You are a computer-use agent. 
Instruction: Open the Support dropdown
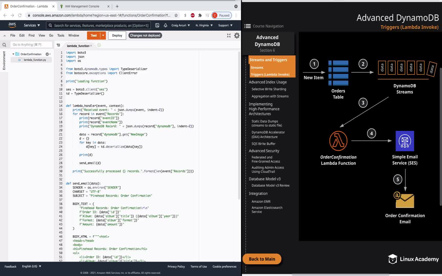(x=225, y=25)
